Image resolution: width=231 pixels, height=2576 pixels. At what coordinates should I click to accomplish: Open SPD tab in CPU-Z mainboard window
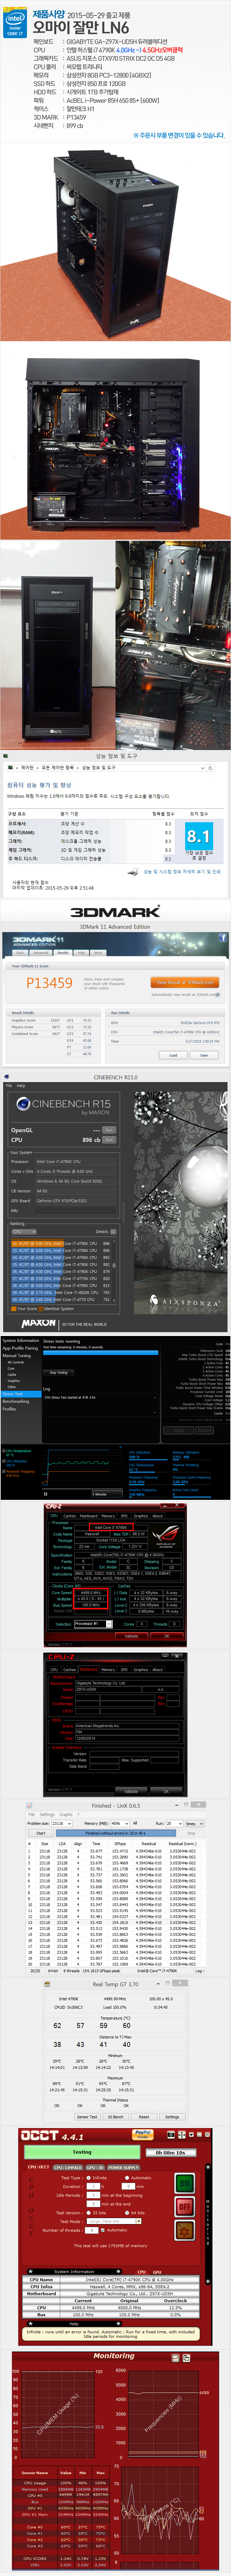point(124,1670)
